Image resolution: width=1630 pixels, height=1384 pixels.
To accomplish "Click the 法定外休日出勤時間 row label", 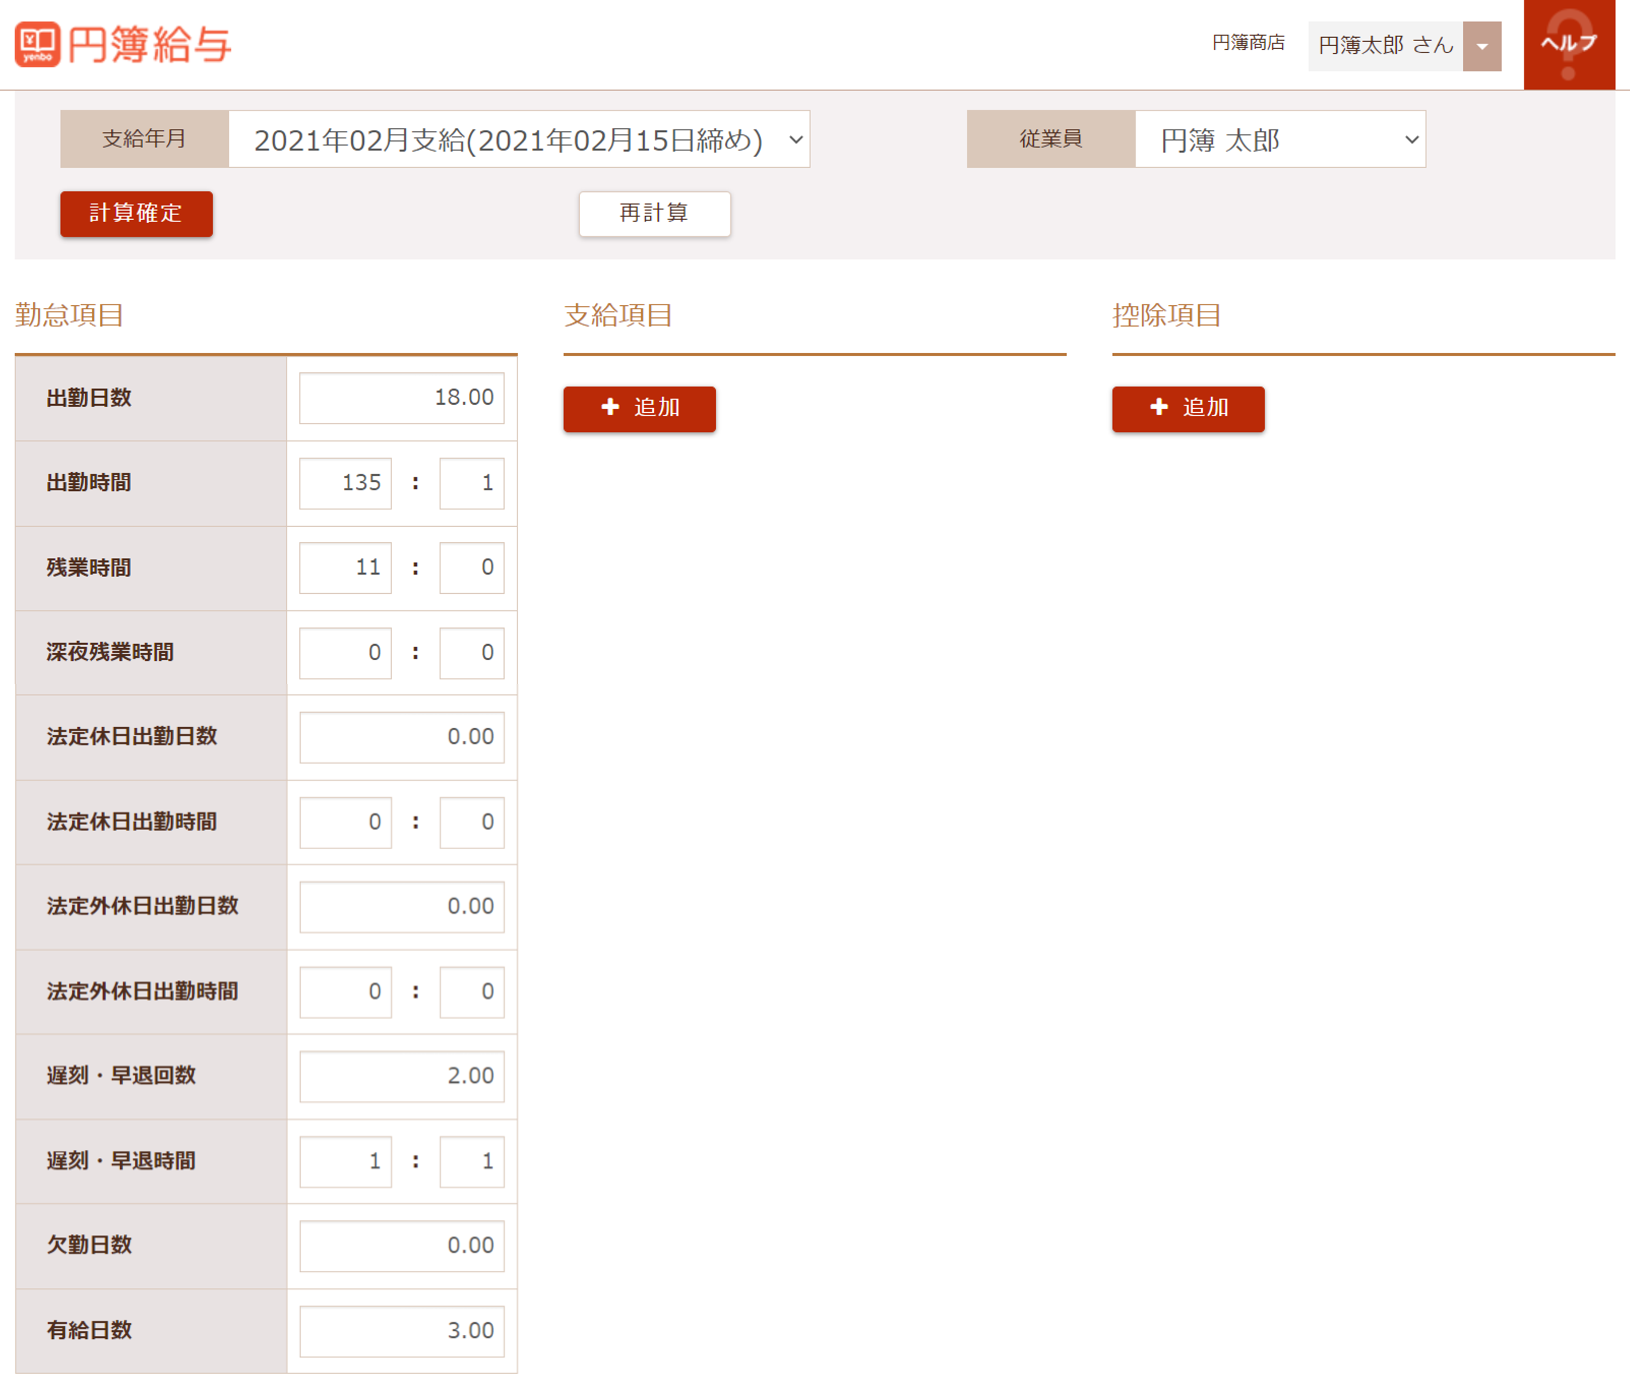I will 142,992.
